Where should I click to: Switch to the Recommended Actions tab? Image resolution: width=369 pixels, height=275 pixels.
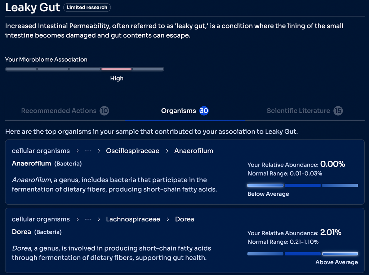(x=59, y=111)
